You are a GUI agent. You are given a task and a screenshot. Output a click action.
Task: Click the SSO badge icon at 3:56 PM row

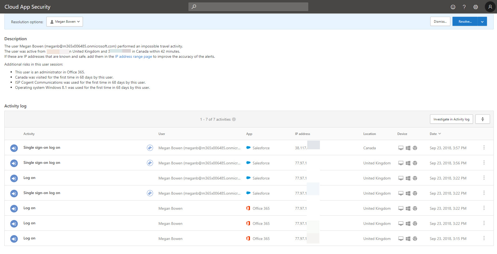point(150,163)
